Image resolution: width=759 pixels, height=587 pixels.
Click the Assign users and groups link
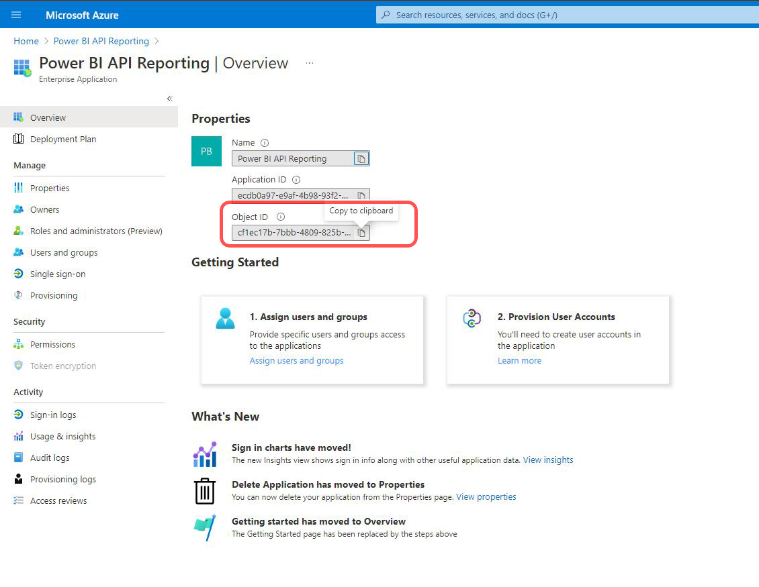[x=296, y=360]
